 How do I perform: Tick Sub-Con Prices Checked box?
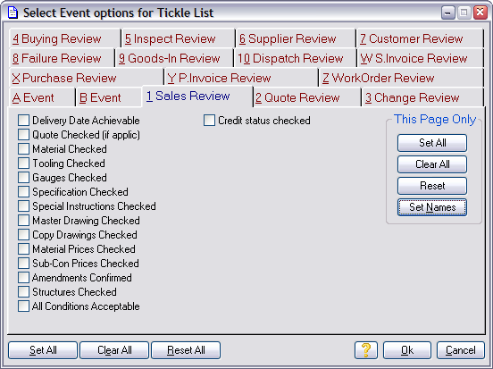click(x=23, y=264)
